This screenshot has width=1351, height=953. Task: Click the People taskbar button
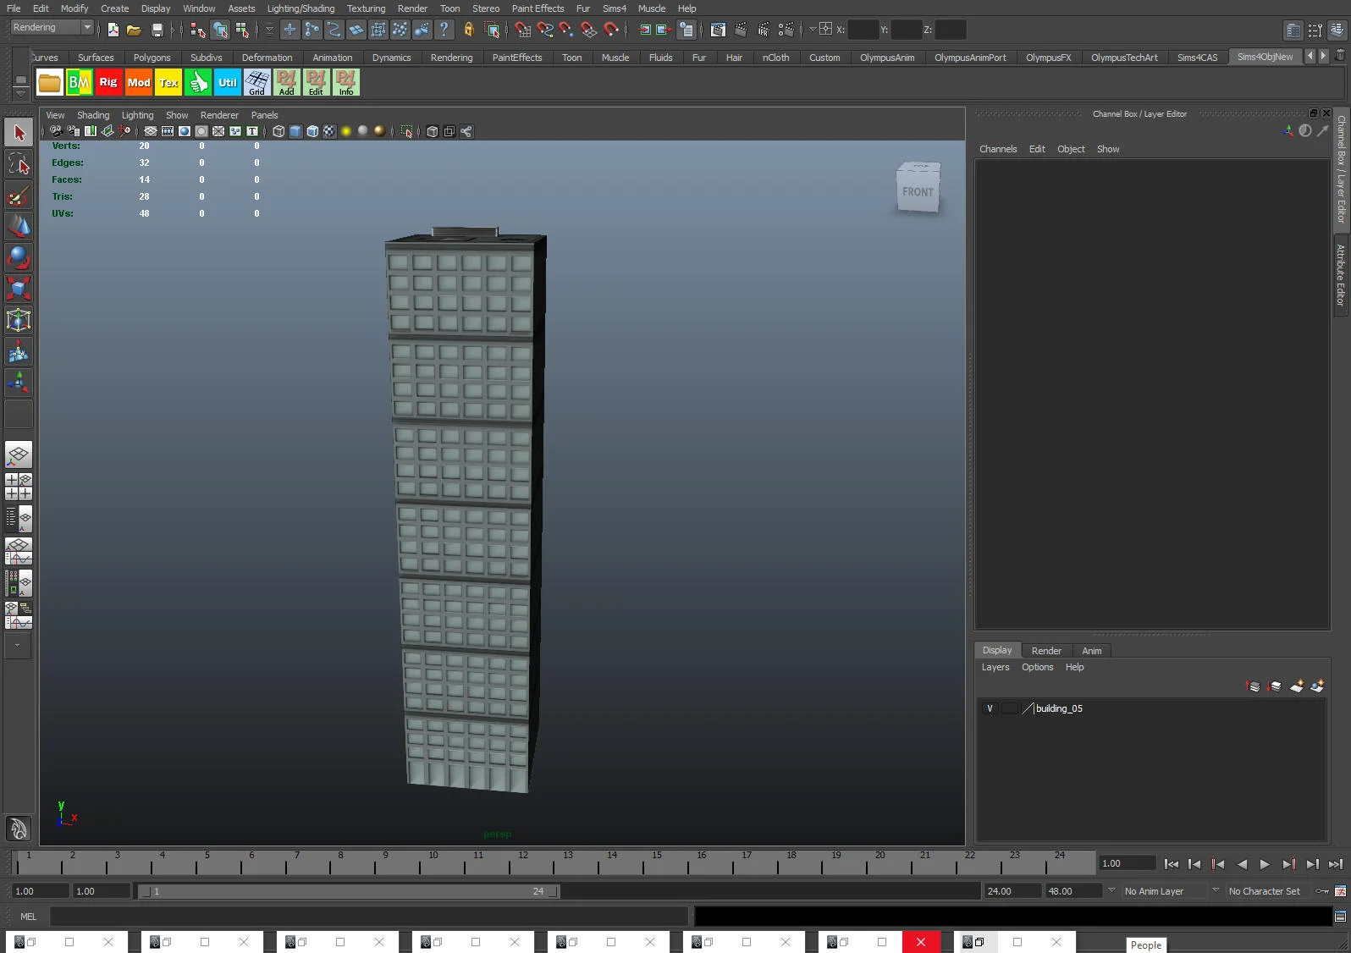(x=1146, y=945)
